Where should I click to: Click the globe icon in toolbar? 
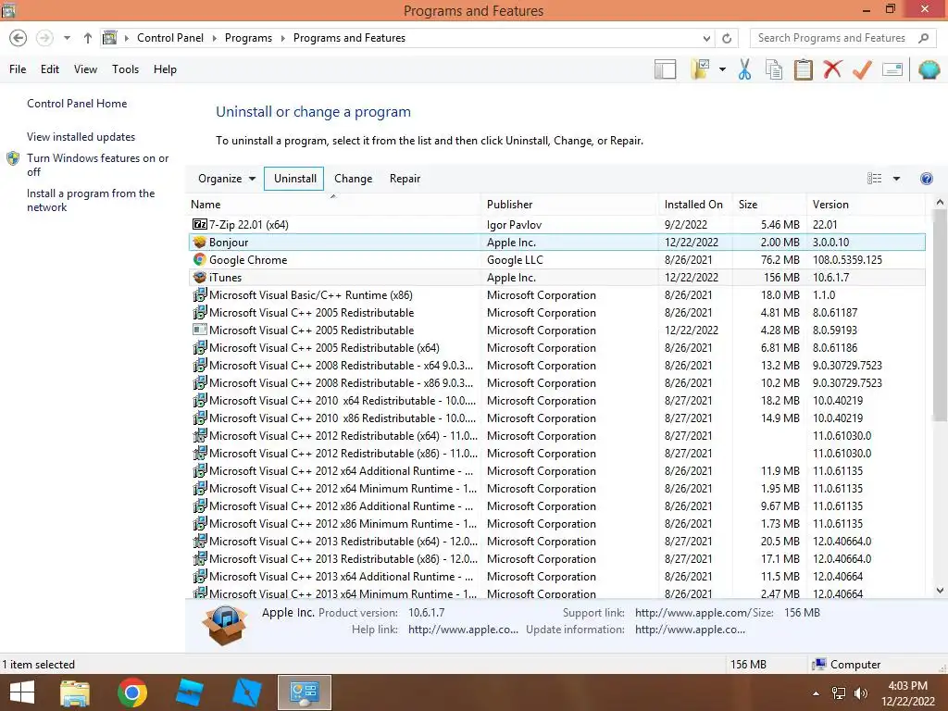(x=929, y=69)
